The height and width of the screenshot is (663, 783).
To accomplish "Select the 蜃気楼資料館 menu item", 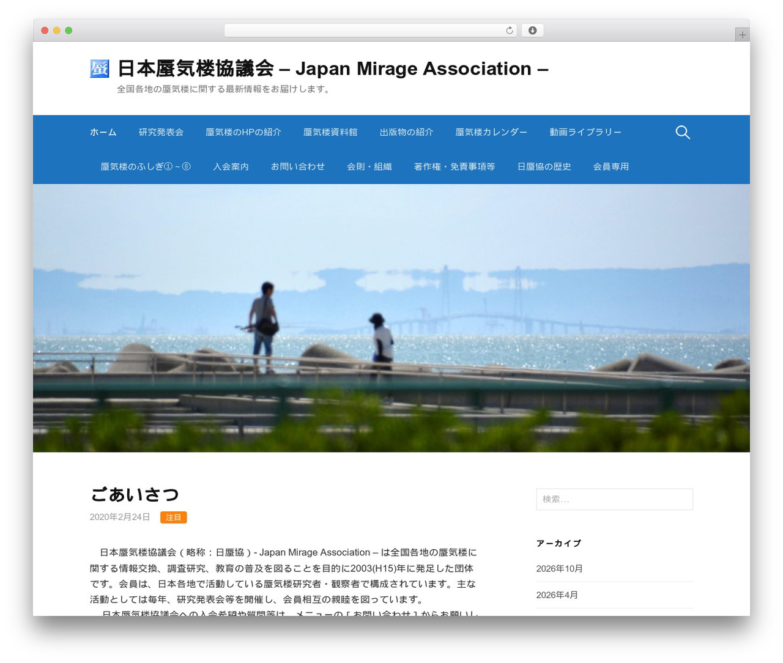I will click(x=330, y=132).
